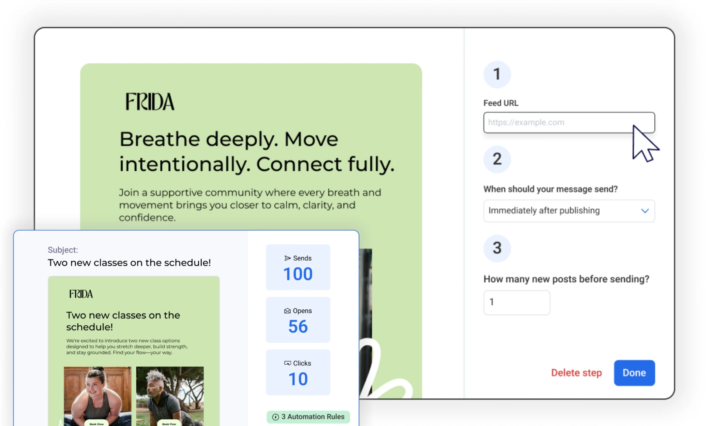Screen dimensions: 709x426
Task: Click the woman stretching class photo
Action: pyautogui.click(x=97, y=396)
